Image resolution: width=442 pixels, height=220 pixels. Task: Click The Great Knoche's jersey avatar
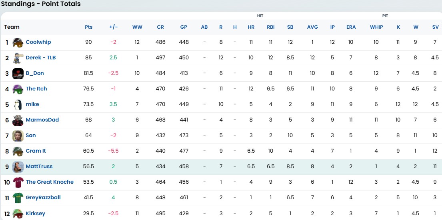click(18, 182)
